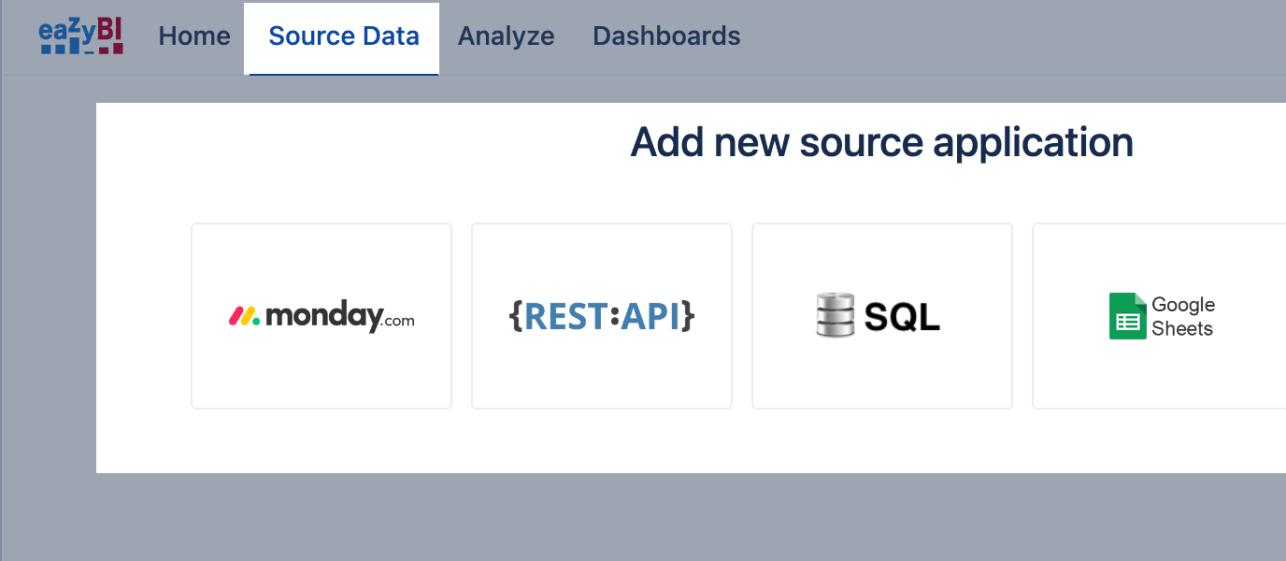This screenshot has height=561, width=1286.
Task: Click the green Google Sheets icon
Action: coord(1127,316)
